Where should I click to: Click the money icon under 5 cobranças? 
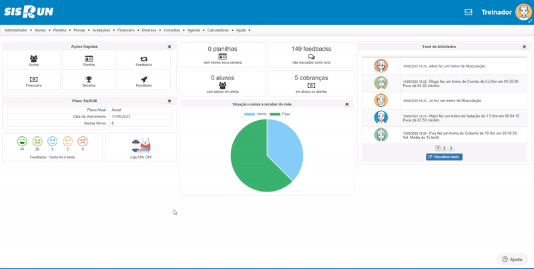tap(311, 85)
